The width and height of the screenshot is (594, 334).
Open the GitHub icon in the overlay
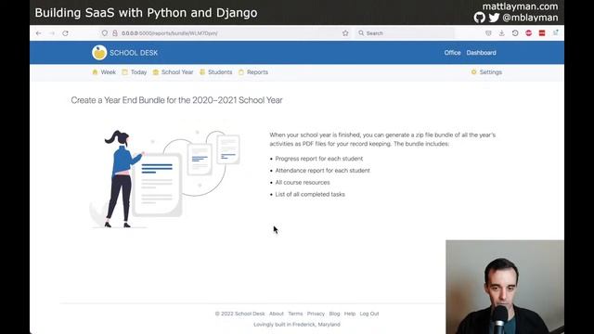tap(480, 18)
